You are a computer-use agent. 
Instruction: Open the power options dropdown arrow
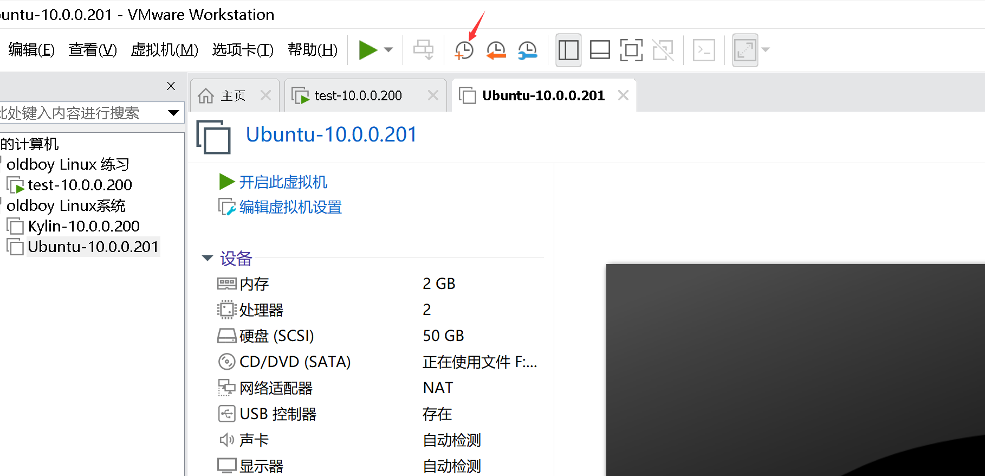388,50
